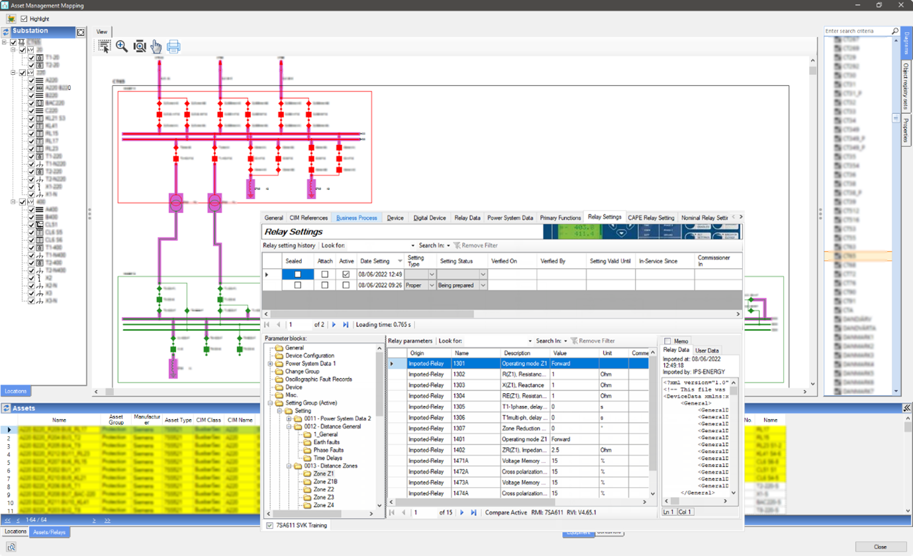Screen dimensions: 913x556
Task: Expand Power System Data 1 node
Action: (x=270, y=363)
